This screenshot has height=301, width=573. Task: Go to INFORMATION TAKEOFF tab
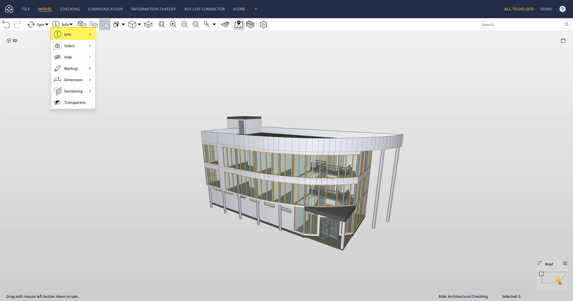point(153,9)
